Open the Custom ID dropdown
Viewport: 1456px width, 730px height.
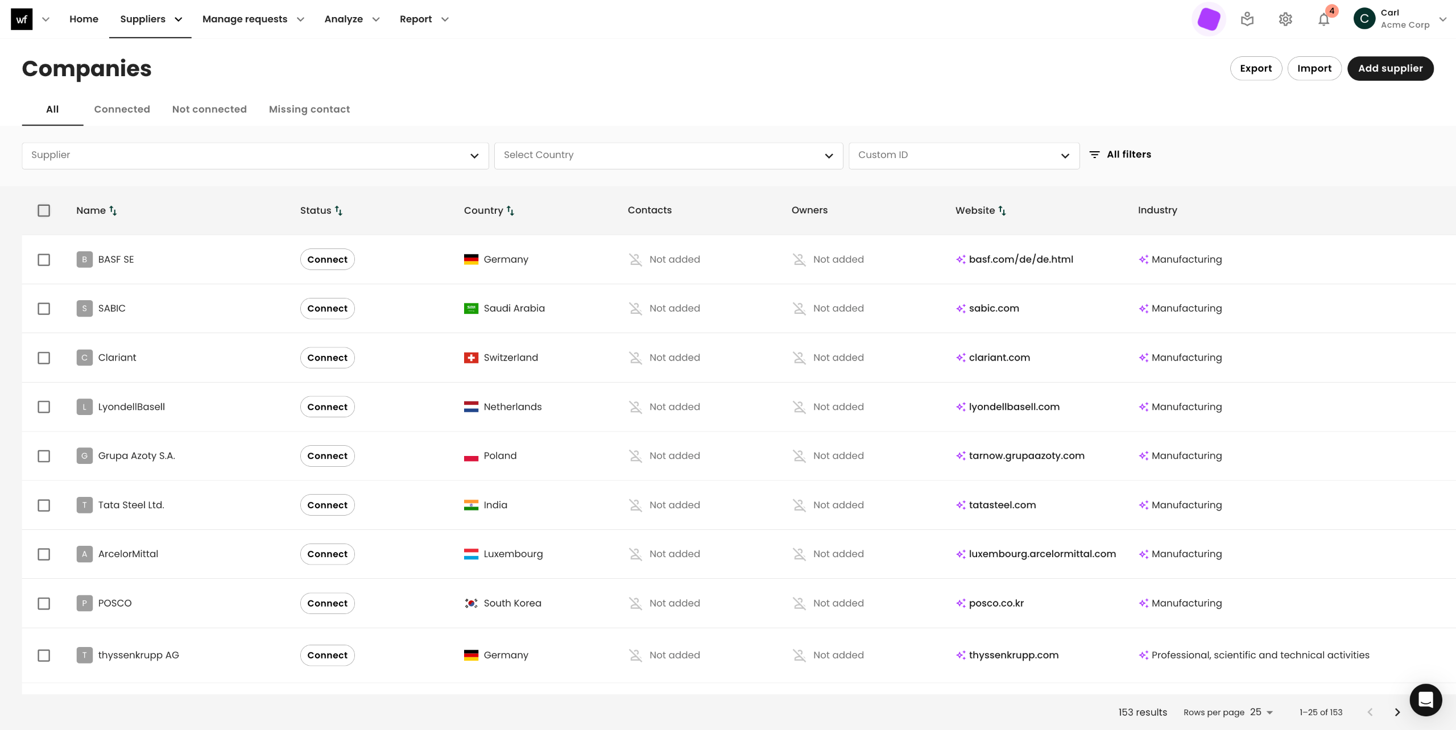pos(963,155)
